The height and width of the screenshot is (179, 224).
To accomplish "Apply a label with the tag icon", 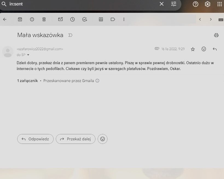I will click(x=113, y=19).
